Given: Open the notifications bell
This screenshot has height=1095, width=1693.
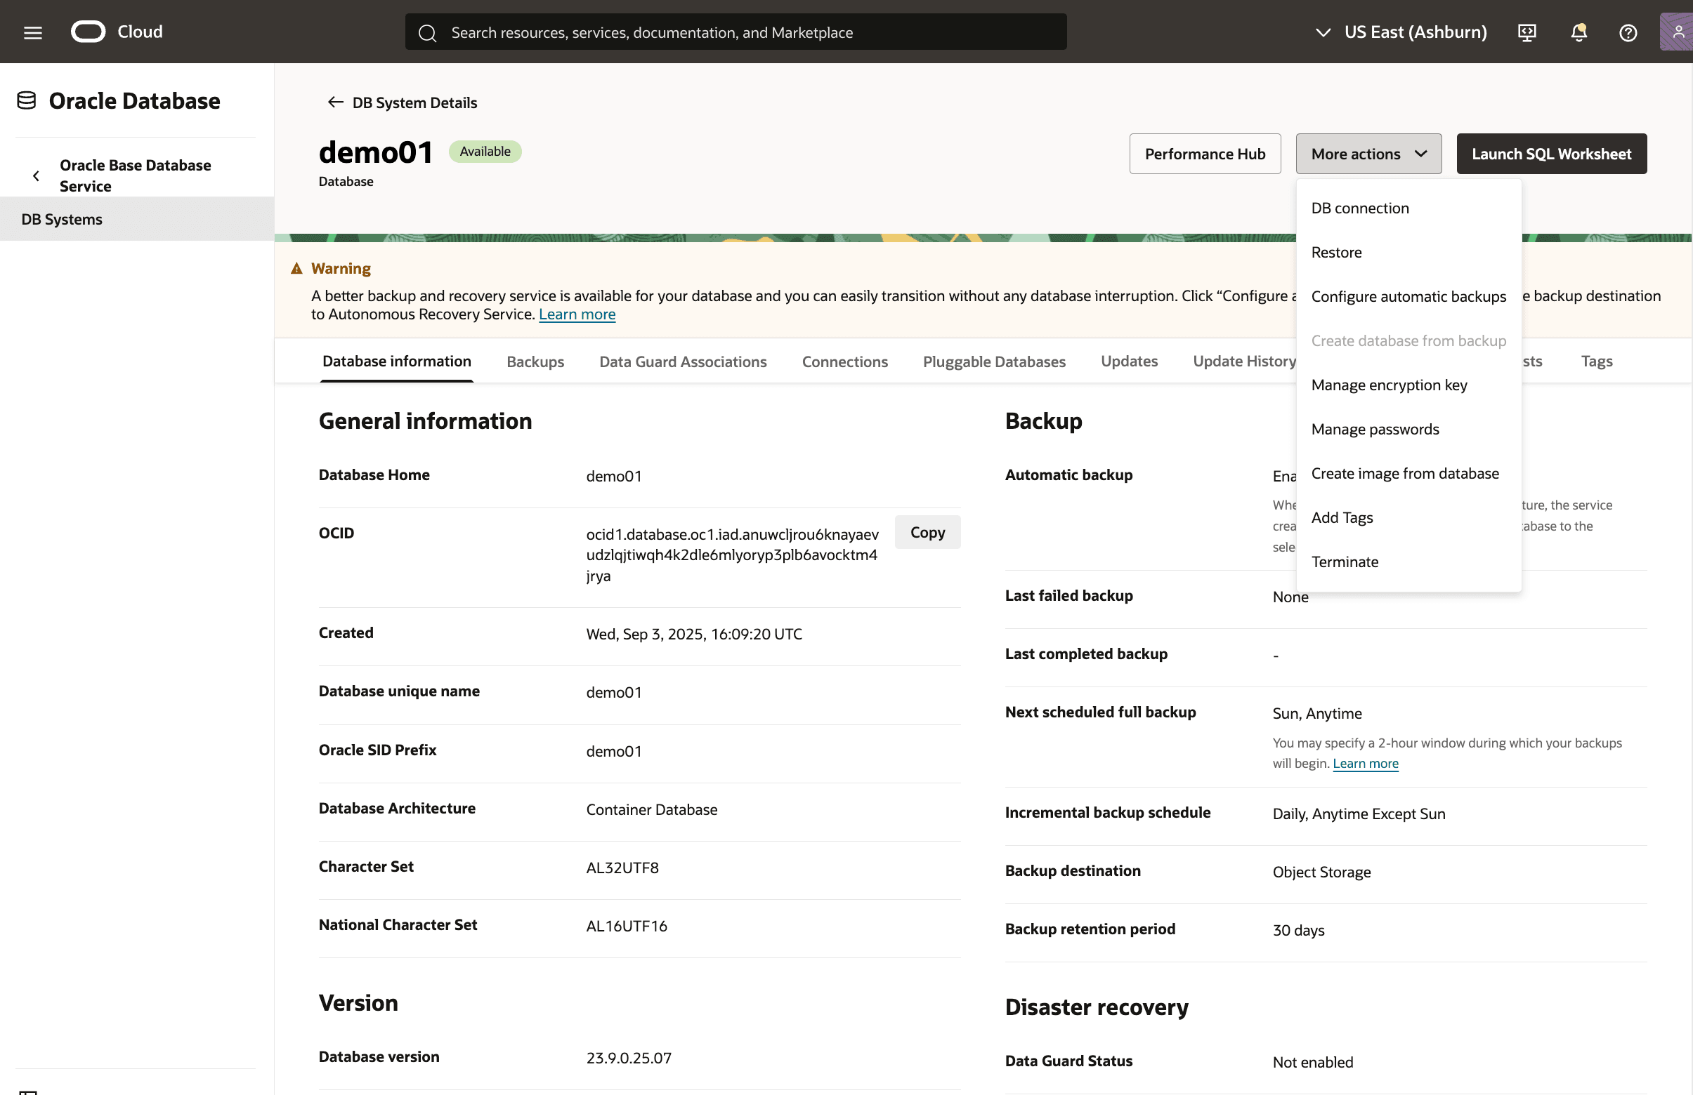Looking at the screenshot, I should tap(1578, 32).
